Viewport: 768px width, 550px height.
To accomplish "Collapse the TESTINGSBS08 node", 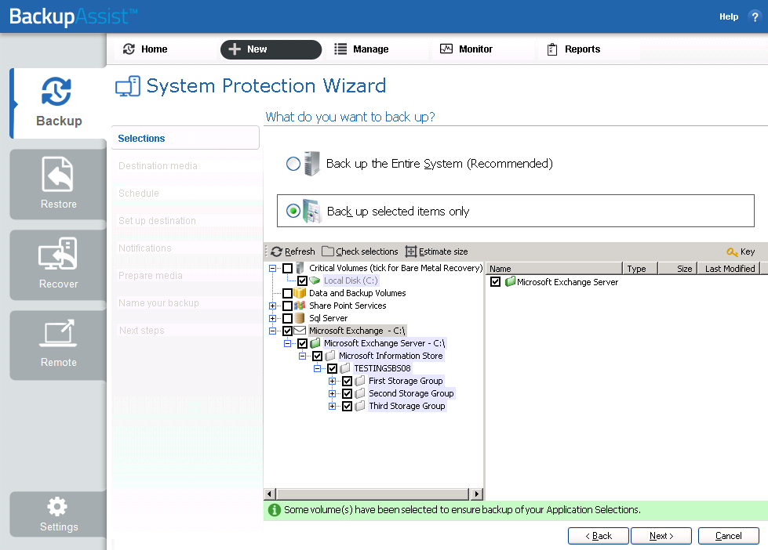I will [x=318, y=368].
